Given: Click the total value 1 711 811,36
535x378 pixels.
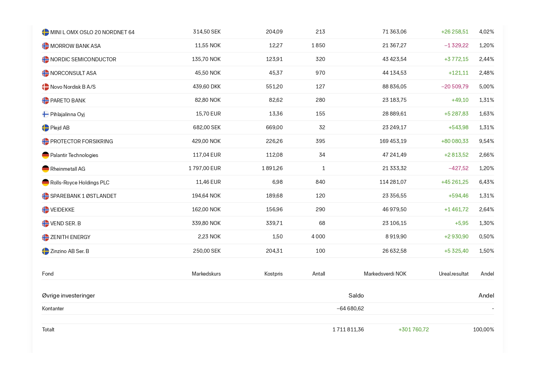Looking at the screenshot, I should tap(348, 330).
